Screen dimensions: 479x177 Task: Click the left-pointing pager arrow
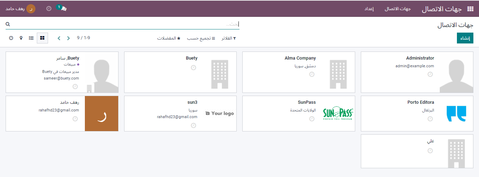[x=59, y=38]
